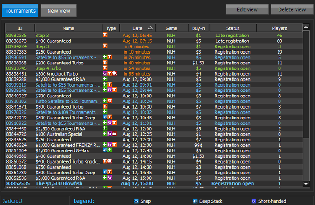Click 'Late registration' status of Step 3
The image size is (315, 205).
233,36
